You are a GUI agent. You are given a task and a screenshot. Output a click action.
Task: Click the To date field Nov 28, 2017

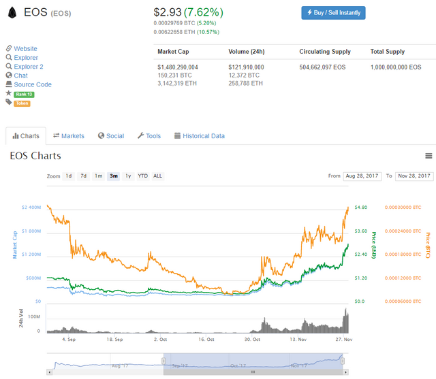(x=414, y=176)
